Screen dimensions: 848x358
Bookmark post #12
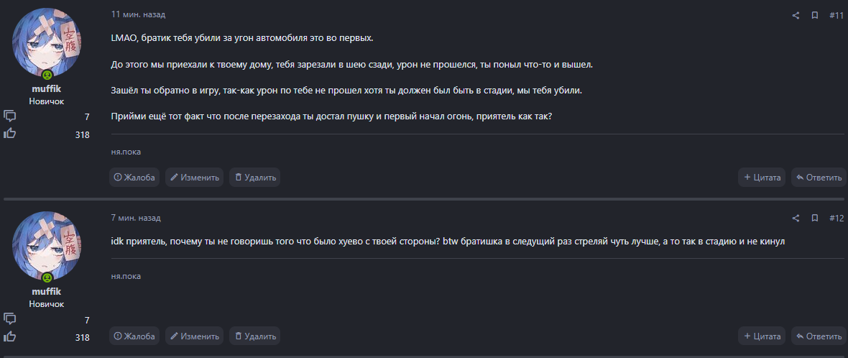pos(815,218)
